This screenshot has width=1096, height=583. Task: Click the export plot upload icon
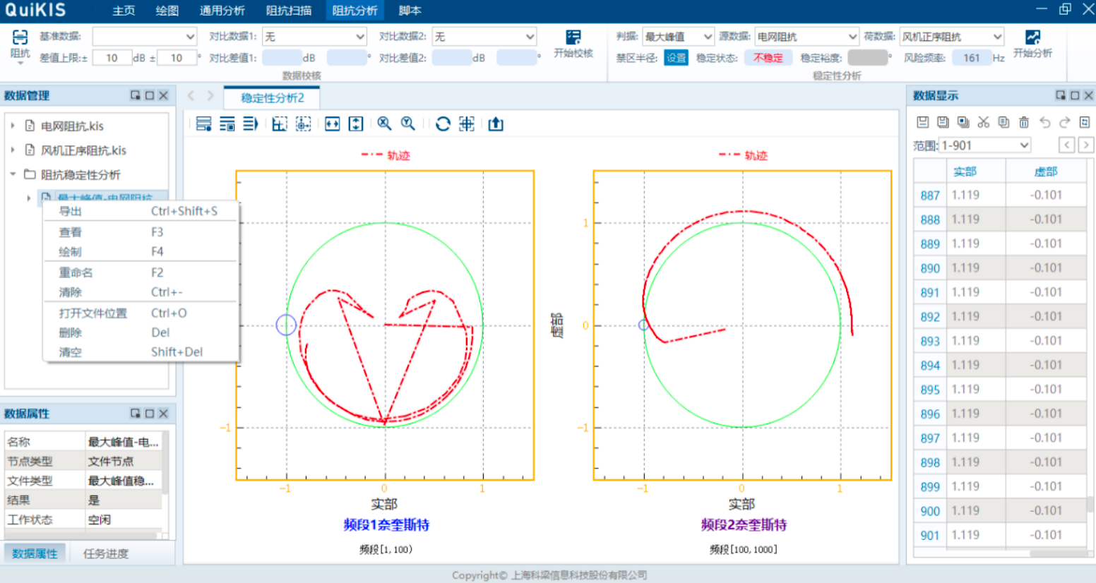496,124
